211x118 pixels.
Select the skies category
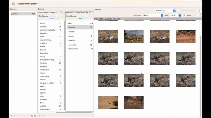point(50,86)
